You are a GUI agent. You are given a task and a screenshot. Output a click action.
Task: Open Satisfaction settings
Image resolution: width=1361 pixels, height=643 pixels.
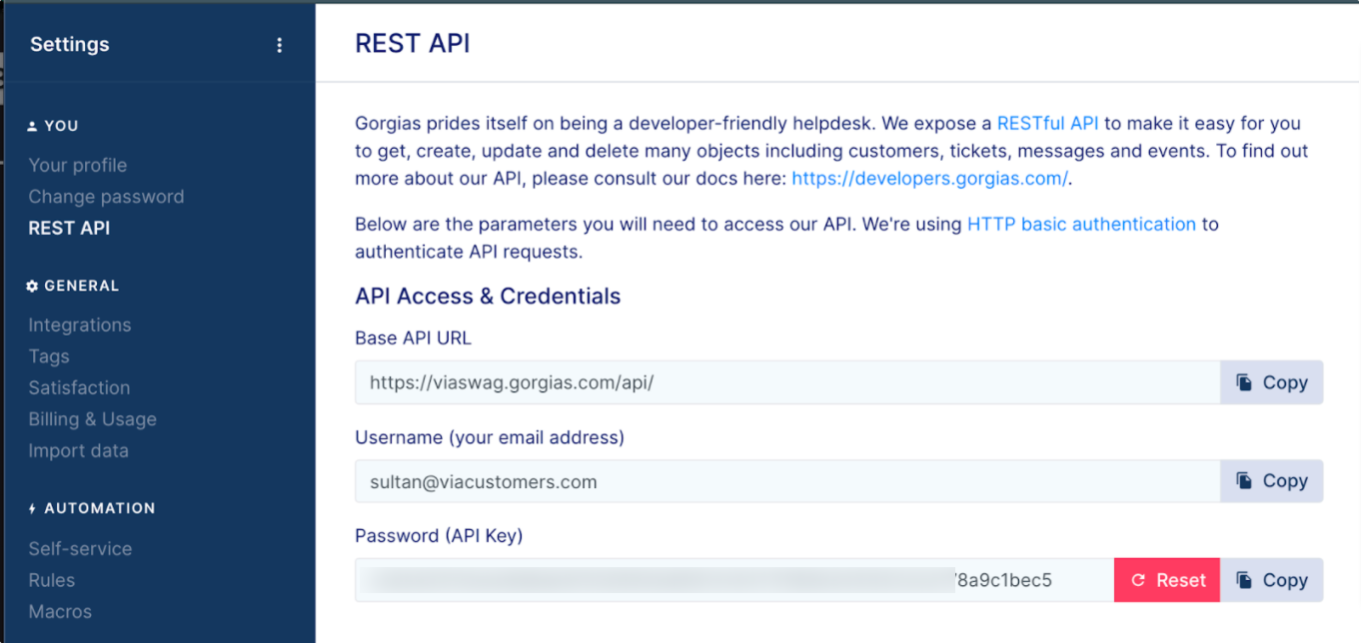pos(79,387)
